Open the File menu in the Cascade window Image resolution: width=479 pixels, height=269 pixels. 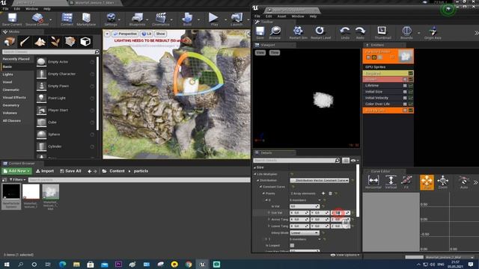(x=257, y=16)
